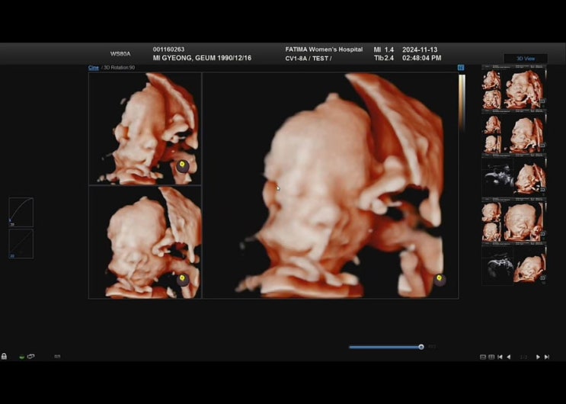Image resolution: width=566 pixels, height=404 pixels.
Task: Click the blue icon at top-right of viewport
Action: click(461, 68)
